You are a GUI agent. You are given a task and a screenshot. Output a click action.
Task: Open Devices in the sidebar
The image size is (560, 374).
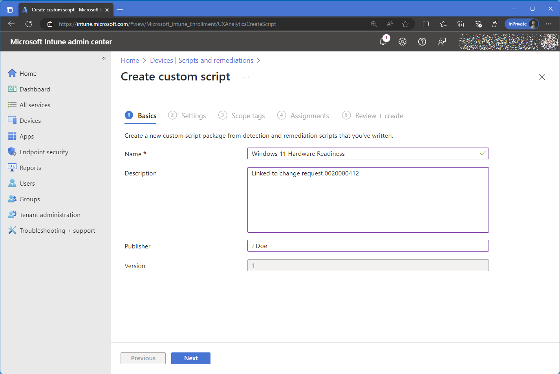pyautogui.click(x=30, y=120)
